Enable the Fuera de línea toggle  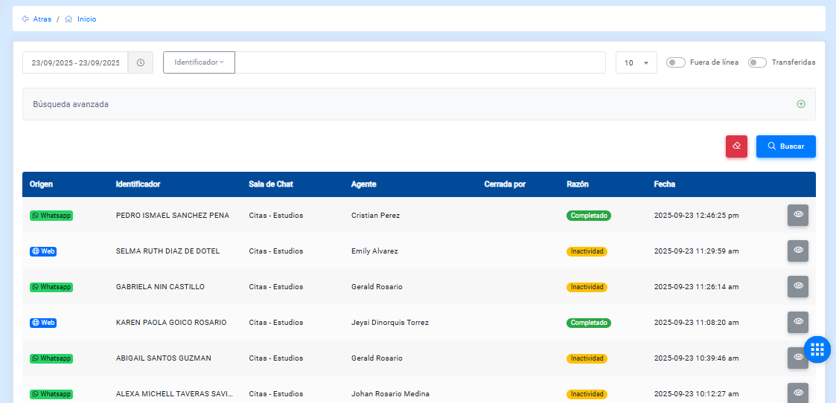[675, 62]
